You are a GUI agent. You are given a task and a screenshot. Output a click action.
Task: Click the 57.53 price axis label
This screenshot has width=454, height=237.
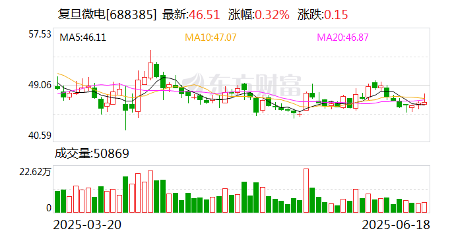pyautogui.click(x=40, y=34)
